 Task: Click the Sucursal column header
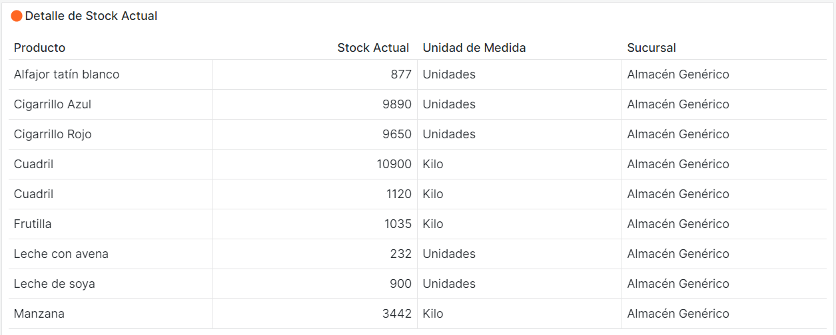[x=651, y=48]
